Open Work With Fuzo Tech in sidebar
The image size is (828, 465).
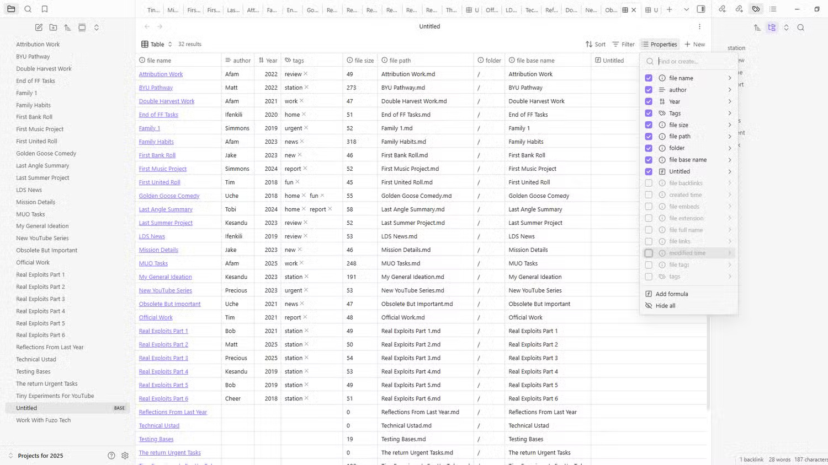click(44, 420)
